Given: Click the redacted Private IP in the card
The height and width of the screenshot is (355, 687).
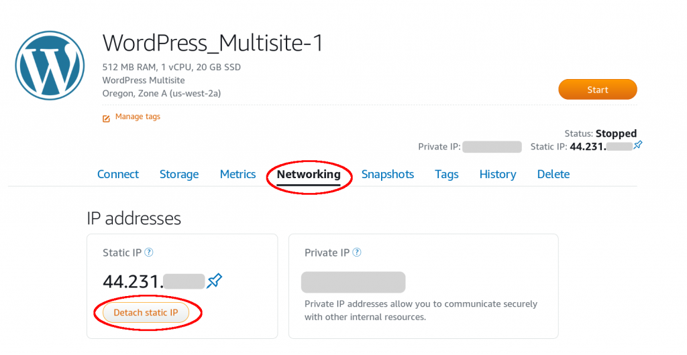Looking at the screenshot, I should [x=353, y=282].
